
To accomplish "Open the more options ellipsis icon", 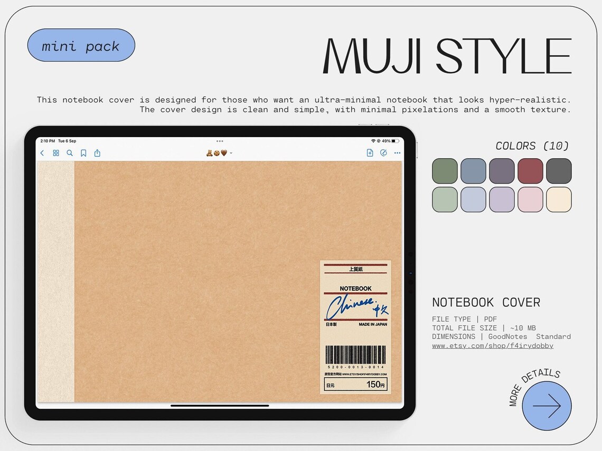I will pyautogui.click(x=397, y=153).
